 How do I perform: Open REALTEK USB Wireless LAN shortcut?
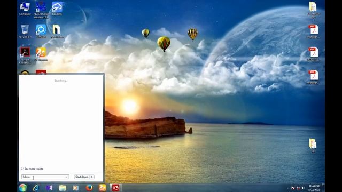[x=41, y=10]
